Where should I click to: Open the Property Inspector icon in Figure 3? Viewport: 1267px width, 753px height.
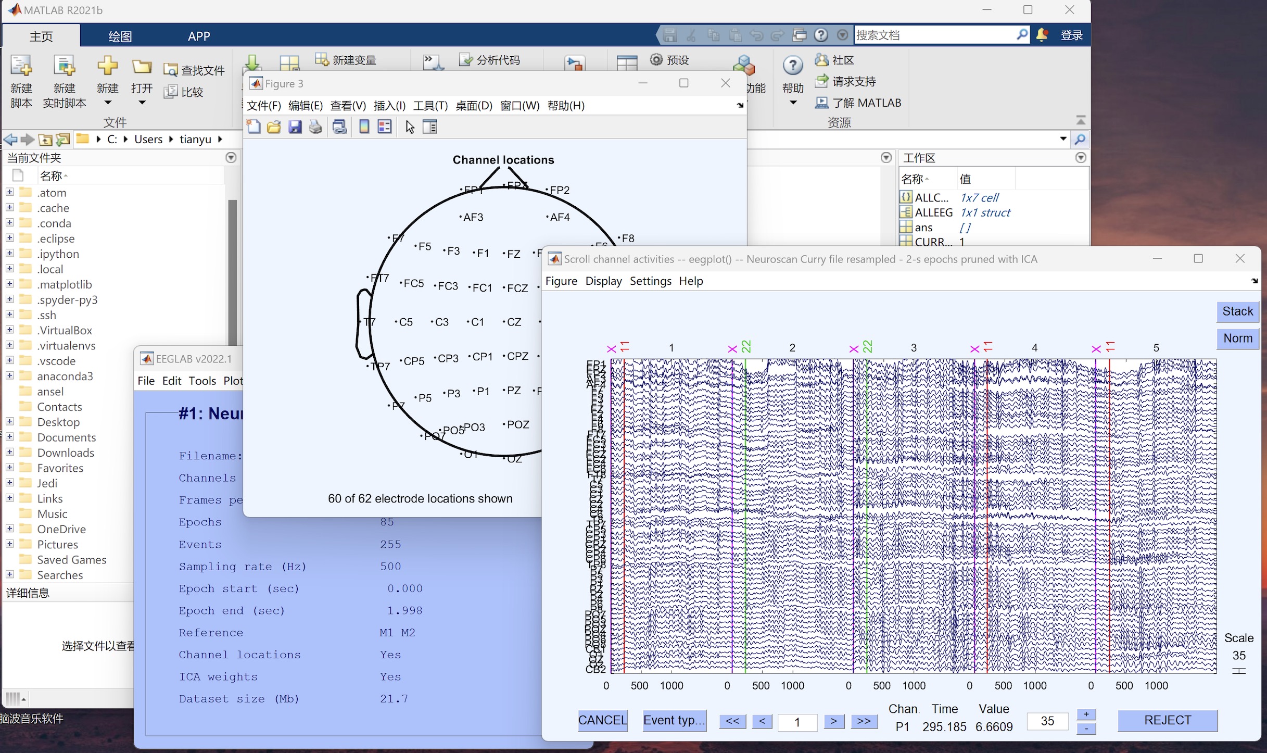(430, 127)
